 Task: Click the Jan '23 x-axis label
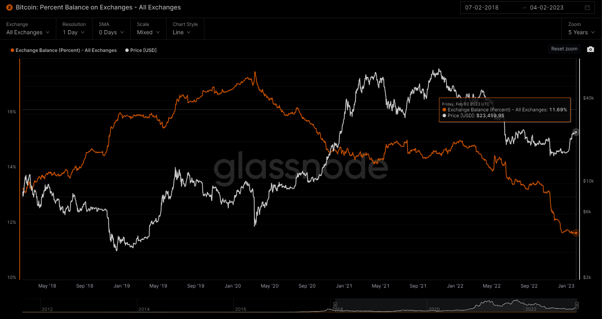[566, 286]
